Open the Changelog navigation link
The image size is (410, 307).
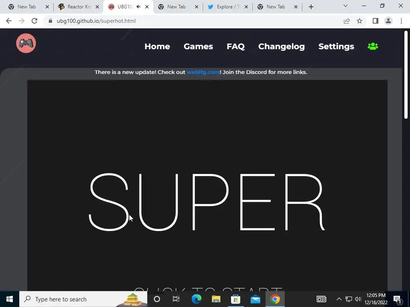click(281, 46)
